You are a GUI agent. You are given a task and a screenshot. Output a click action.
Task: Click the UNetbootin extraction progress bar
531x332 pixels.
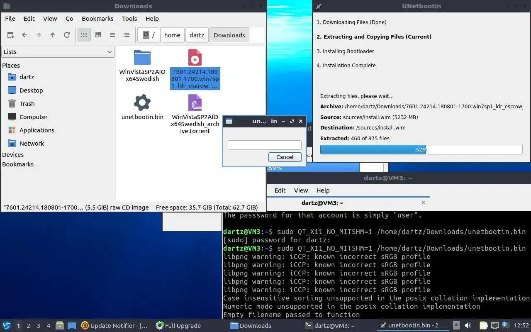tap(421, 149)
